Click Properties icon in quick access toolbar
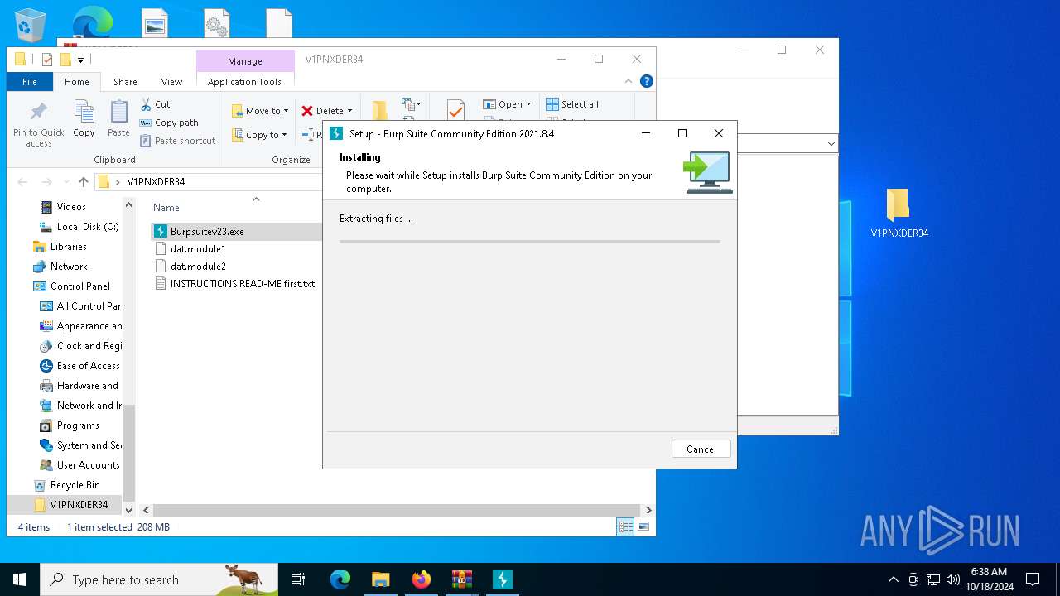1060x596 pixels. click(x=47, y=60)
